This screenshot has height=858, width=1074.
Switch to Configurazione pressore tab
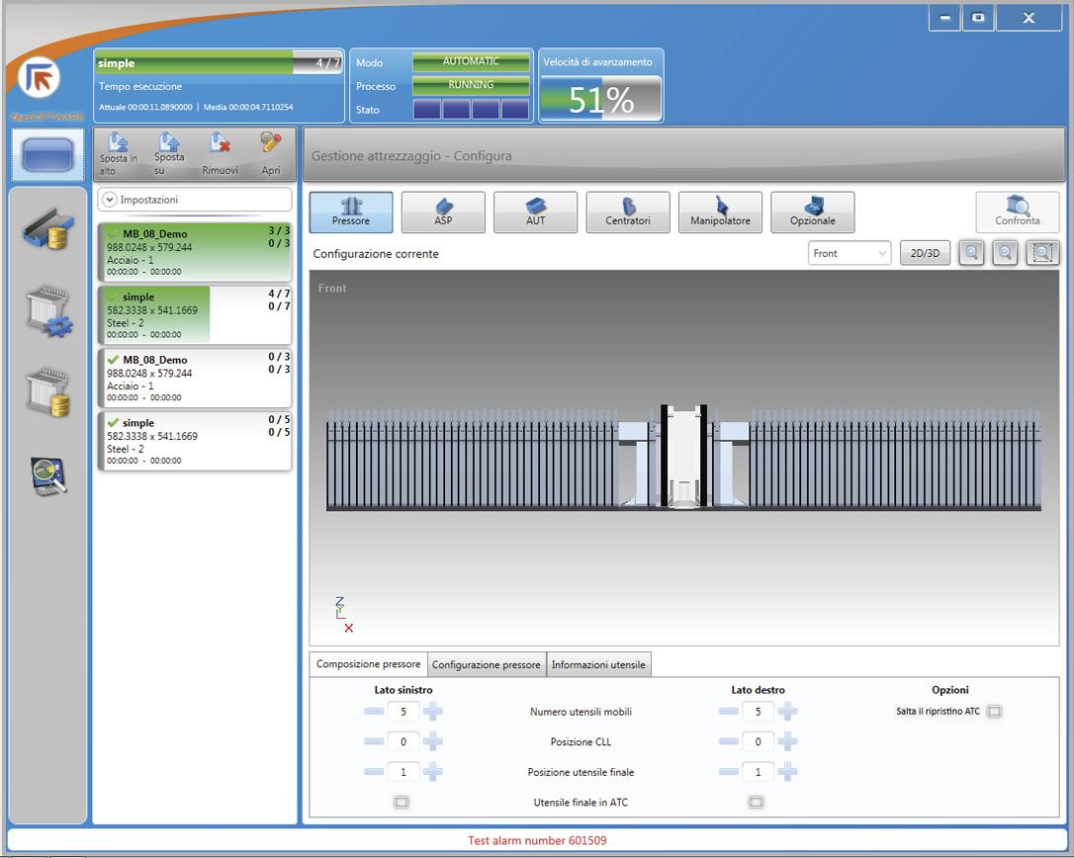[x=487, y=665]
